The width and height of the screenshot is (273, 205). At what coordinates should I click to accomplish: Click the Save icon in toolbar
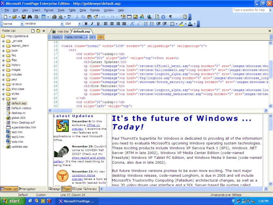23,17
